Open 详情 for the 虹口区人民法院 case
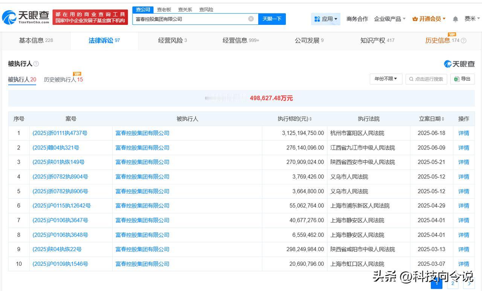 [464, 264]
